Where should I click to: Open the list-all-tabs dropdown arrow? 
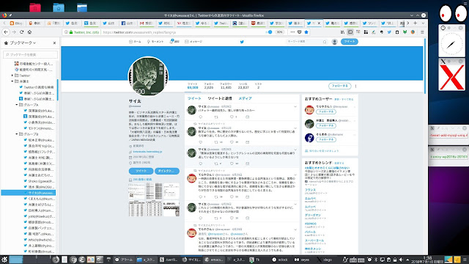(423, 23)
